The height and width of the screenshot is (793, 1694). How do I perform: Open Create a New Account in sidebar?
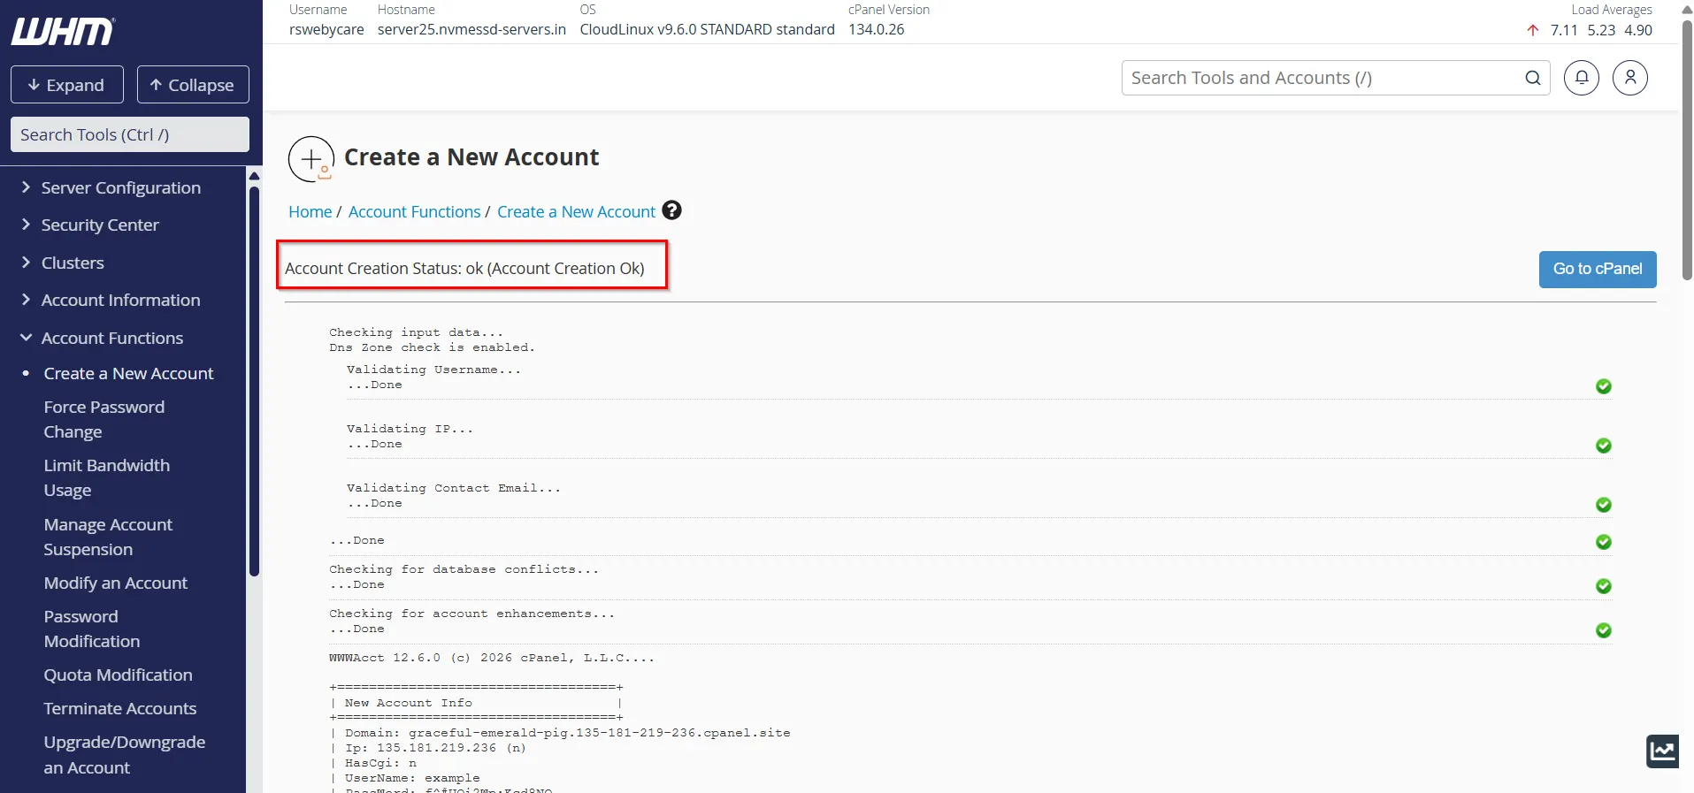129,373
